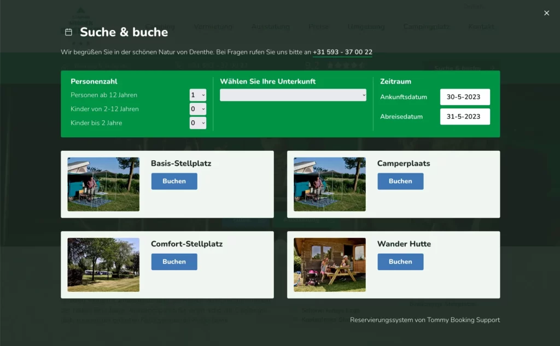
Task: Open the Kinder von 2-12 Jahren dropdown
Action: (198, 109)
